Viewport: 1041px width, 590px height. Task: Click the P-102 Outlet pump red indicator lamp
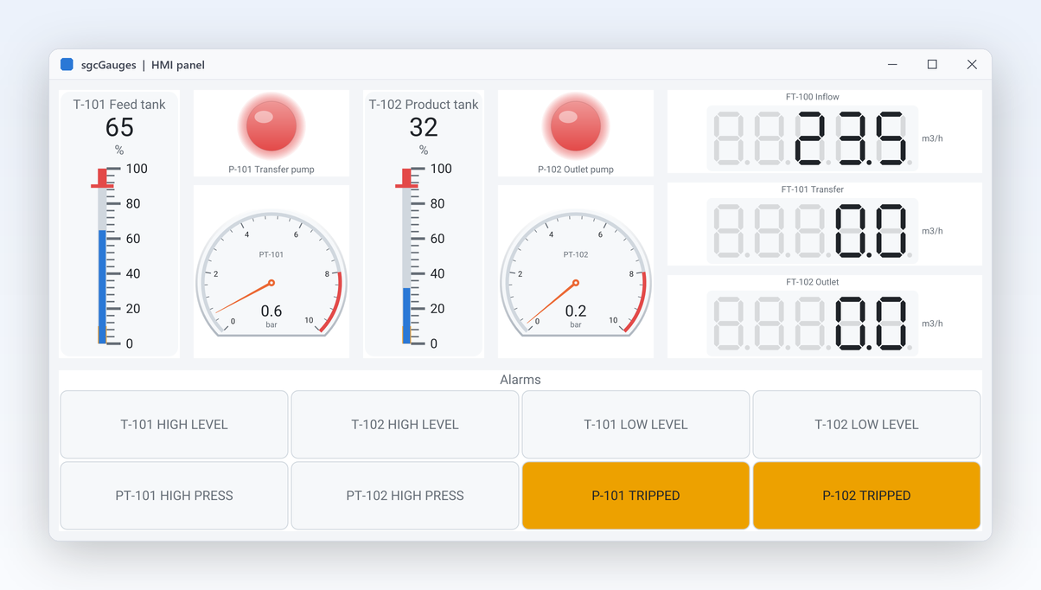pos(576,126)
